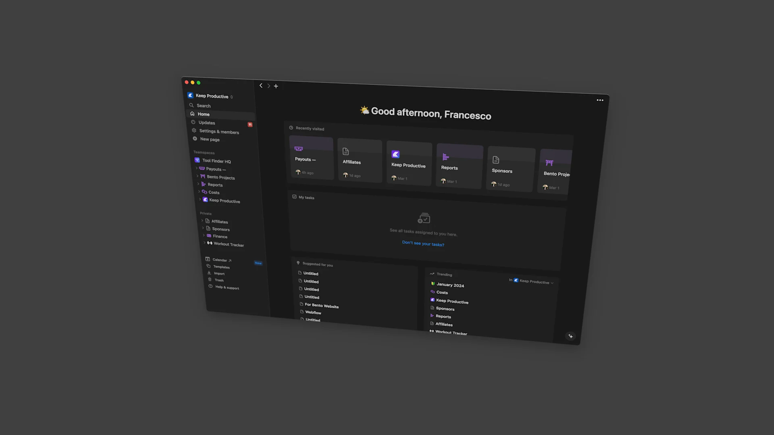Open the page options menu with three dots

[x=600, y=100]
